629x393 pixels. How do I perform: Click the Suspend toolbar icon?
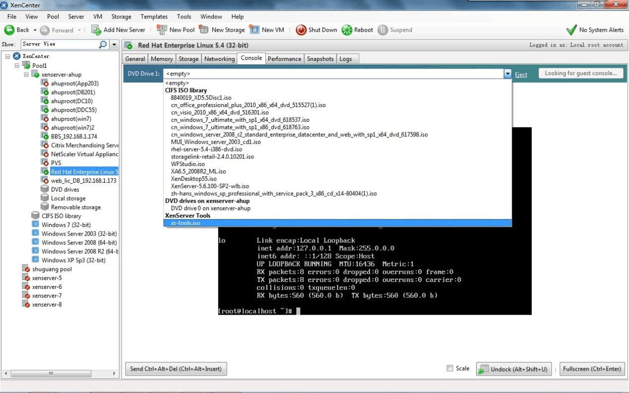tap(382, 30)
